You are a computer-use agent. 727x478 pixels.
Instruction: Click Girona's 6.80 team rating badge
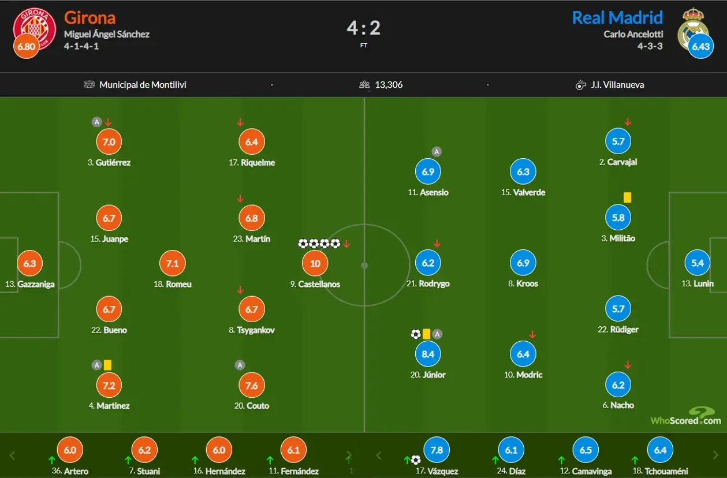click(x=27, y=47)
